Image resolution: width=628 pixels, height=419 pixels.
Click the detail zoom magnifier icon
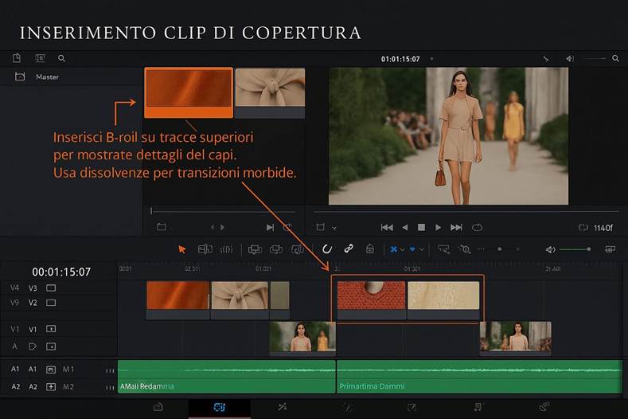[465, 249]
